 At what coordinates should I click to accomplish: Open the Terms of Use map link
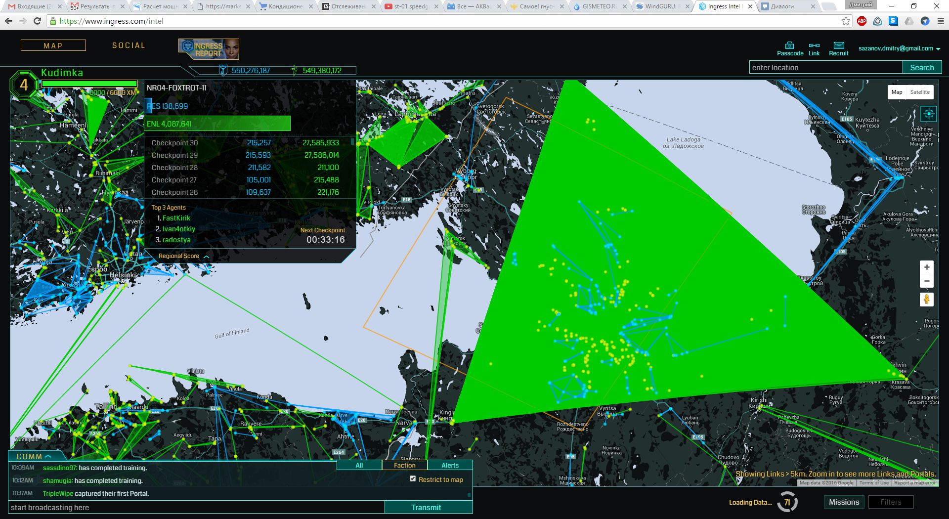(x=874, y=483)
